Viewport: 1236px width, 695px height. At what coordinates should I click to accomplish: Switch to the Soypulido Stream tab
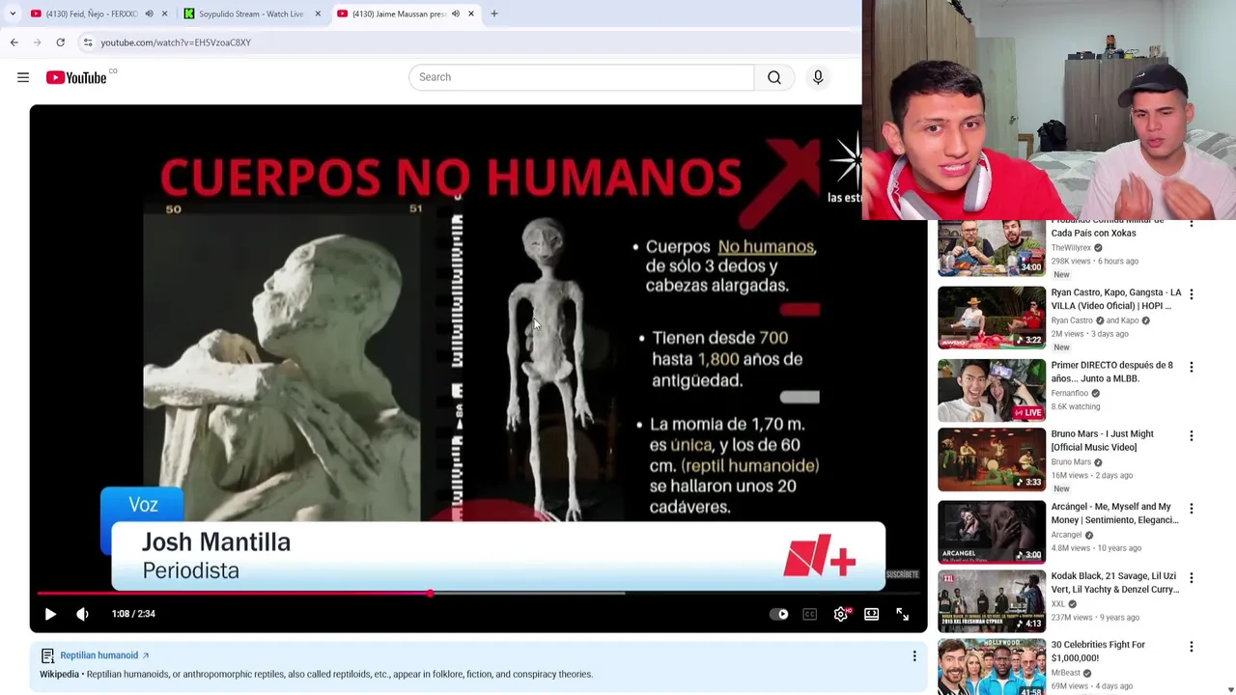[251, 14]
